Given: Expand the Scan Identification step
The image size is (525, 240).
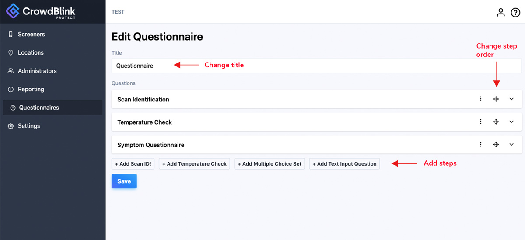Looking at the screenshot, I should 511,99.
